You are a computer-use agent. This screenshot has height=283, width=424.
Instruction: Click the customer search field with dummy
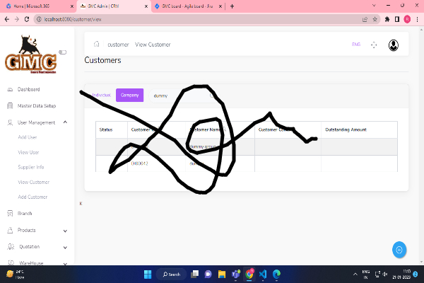[x=177, y=95]
